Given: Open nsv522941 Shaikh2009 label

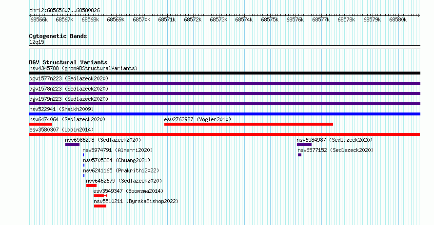Looking at the screenshot, I should coord(61,109).
